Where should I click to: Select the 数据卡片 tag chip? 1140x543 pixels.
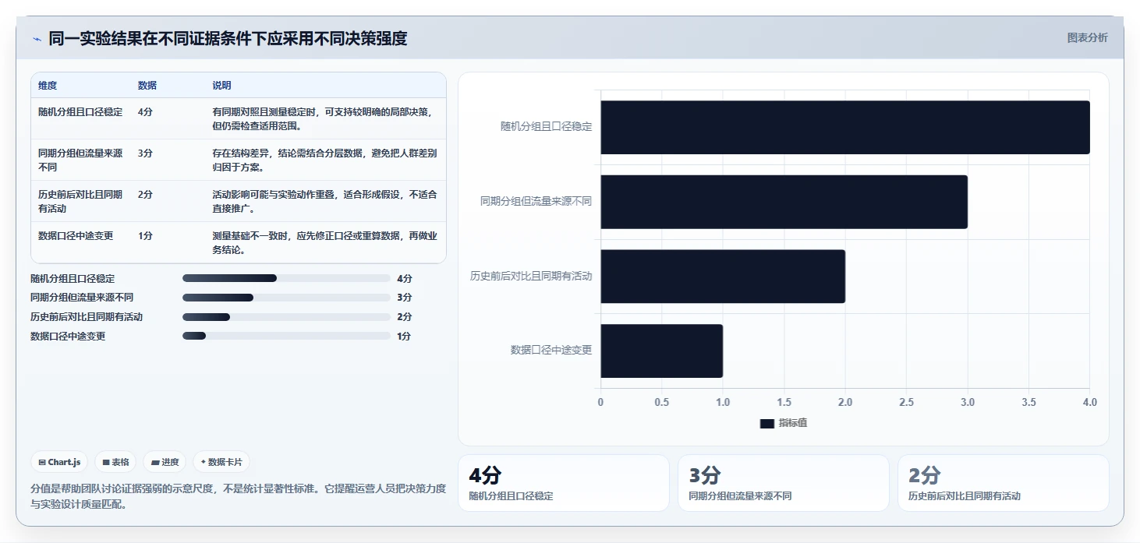(221, 462)
